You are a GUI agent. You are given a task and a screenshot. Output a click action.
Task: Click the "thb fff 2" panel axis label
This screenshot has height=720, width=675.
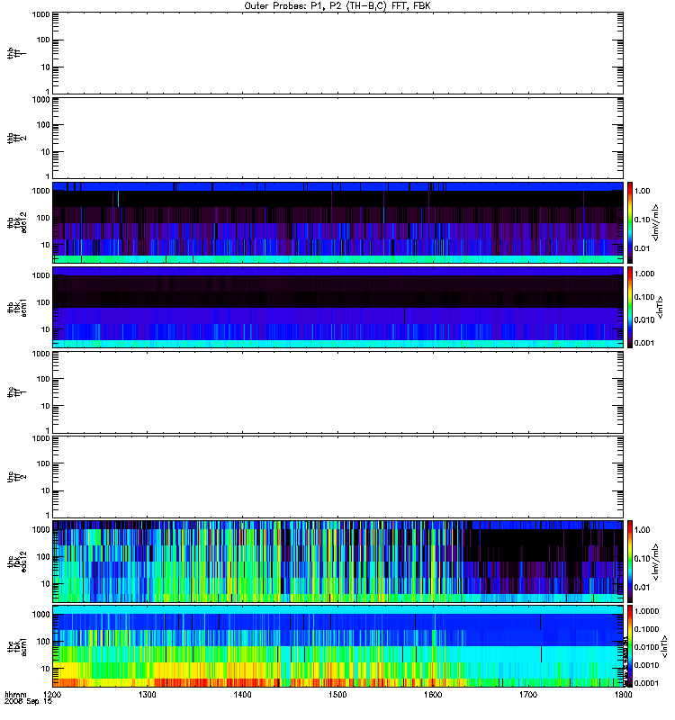16,138
